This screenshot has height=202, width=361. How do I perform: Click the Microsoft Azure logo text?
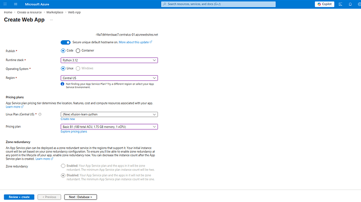point(37,4)
